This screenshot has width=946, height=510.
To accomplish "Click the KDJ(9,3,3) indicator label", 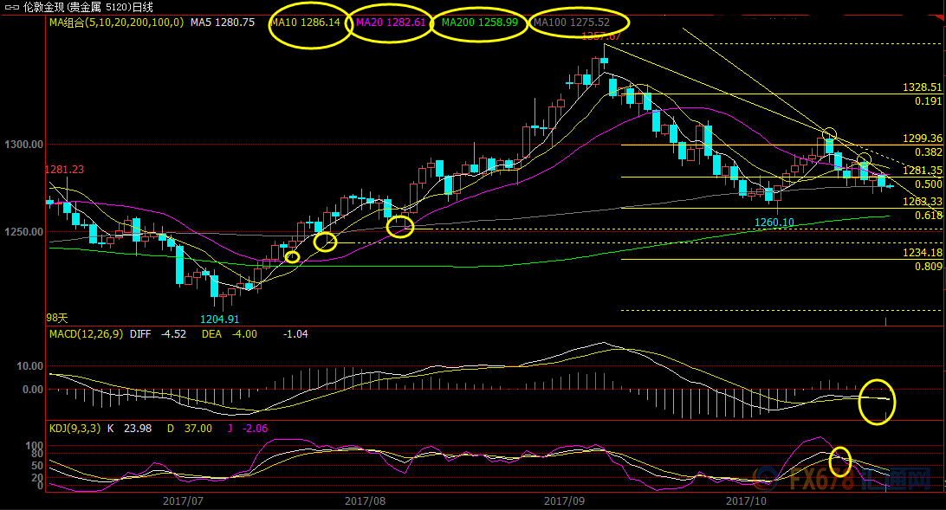I will [75, 429].
